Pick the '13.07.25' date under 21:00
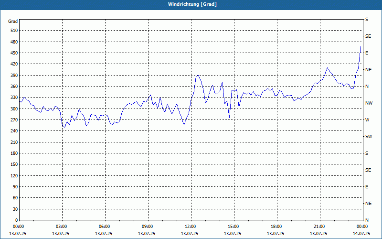Screen dimensions: 382x239 coord(318,234)
